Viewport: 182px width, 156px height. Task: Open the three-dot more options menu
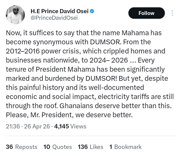(x=172, y=13)
